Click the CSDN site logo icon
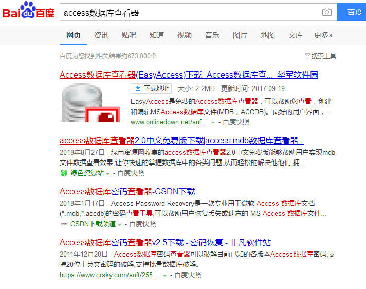Screen dimensions: 366x289 point(64,224)
